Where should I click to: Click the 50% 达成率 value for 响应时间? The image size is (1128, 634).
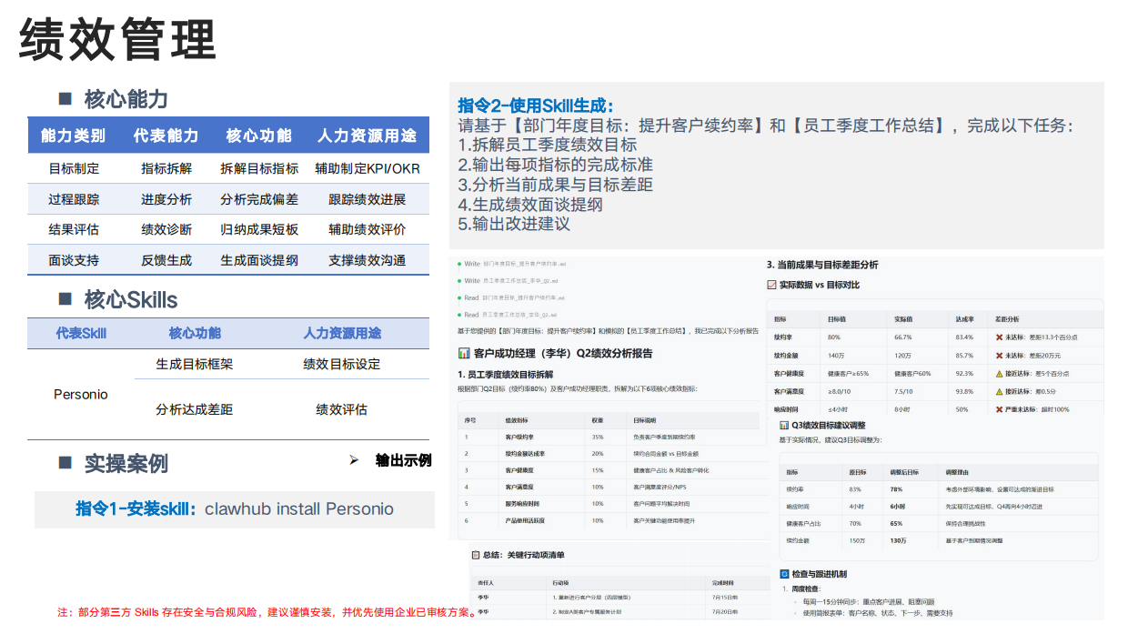pos(963,409)
